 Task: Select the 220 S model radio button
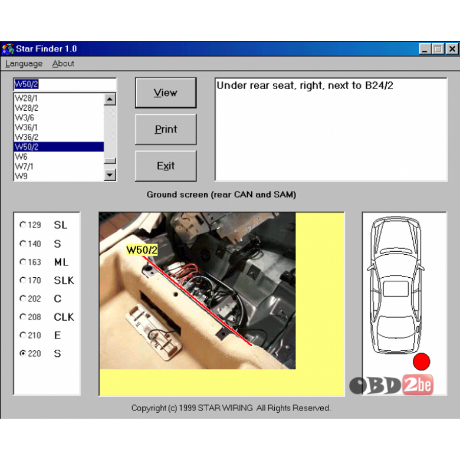coord(23,353)
